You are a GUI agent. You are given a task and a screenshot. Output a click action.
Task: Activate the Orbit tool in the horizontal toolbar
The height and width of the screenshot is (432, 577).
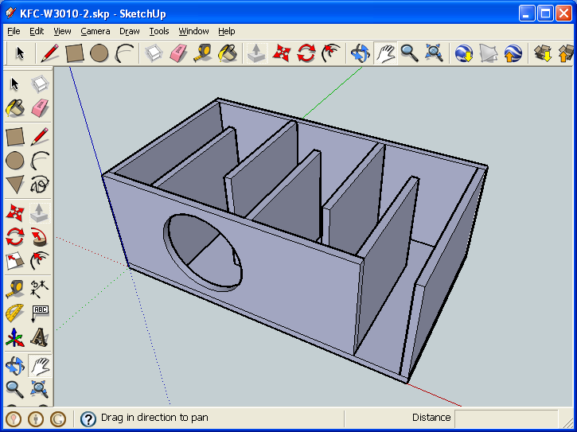[361, 53]
